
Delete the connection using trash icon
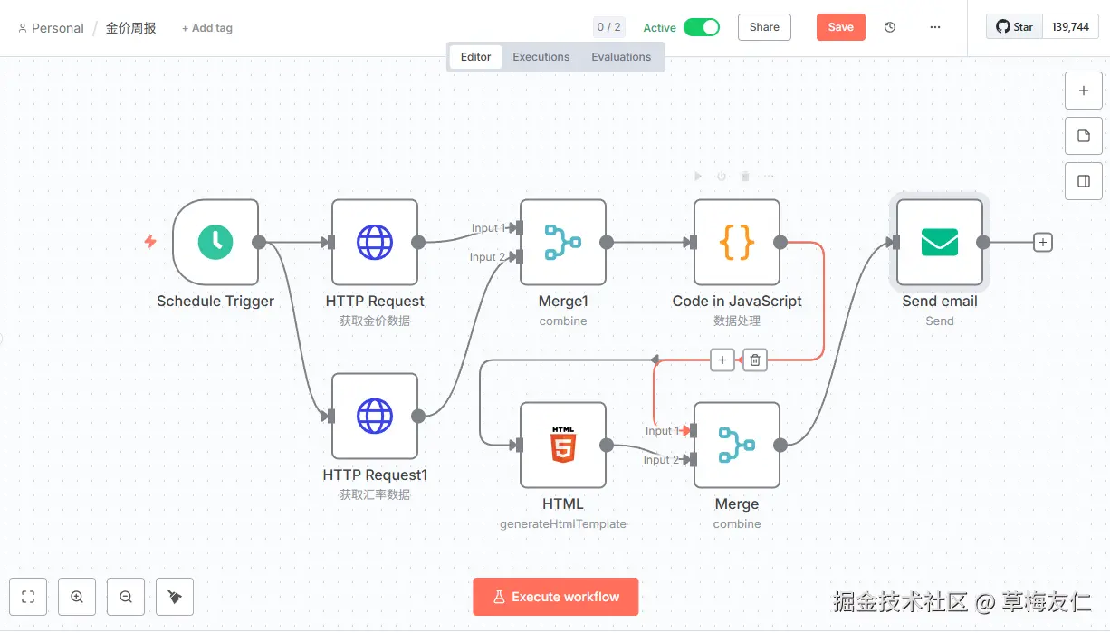tap(755, 360)
